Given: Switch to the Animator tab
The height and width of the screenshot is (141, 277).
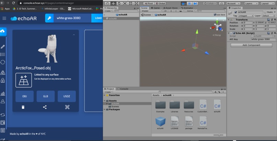Looking at the screenshot, I should (x=187, y=8).
